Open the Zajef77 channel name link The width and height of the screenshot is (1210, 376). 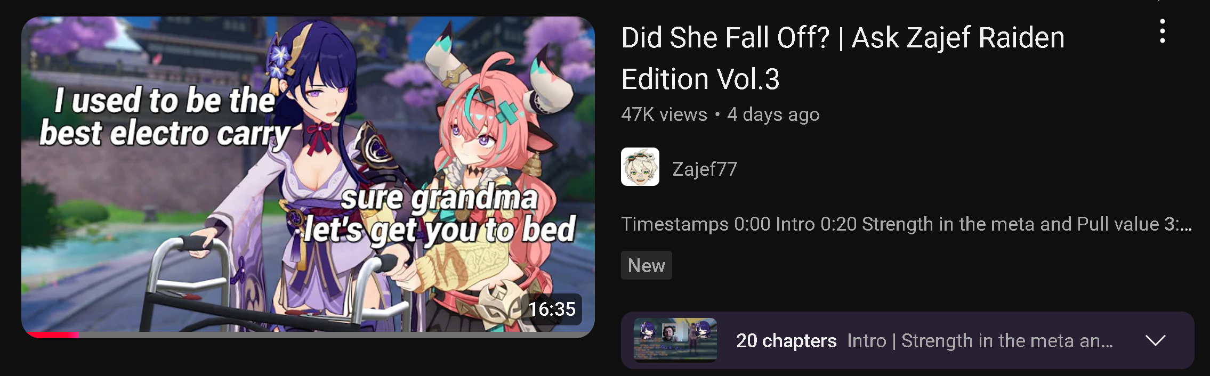coord(705,169)
